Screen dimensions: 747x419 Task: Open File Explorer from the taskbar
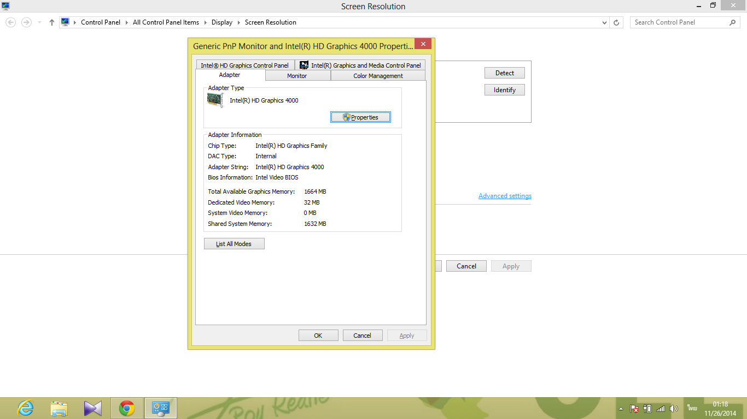[x=59, y=408]
